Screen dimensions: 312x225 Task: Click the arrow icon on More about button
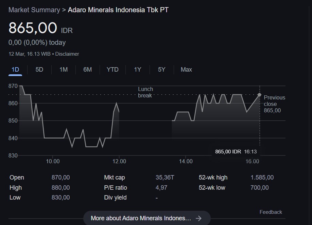[199, 218]
